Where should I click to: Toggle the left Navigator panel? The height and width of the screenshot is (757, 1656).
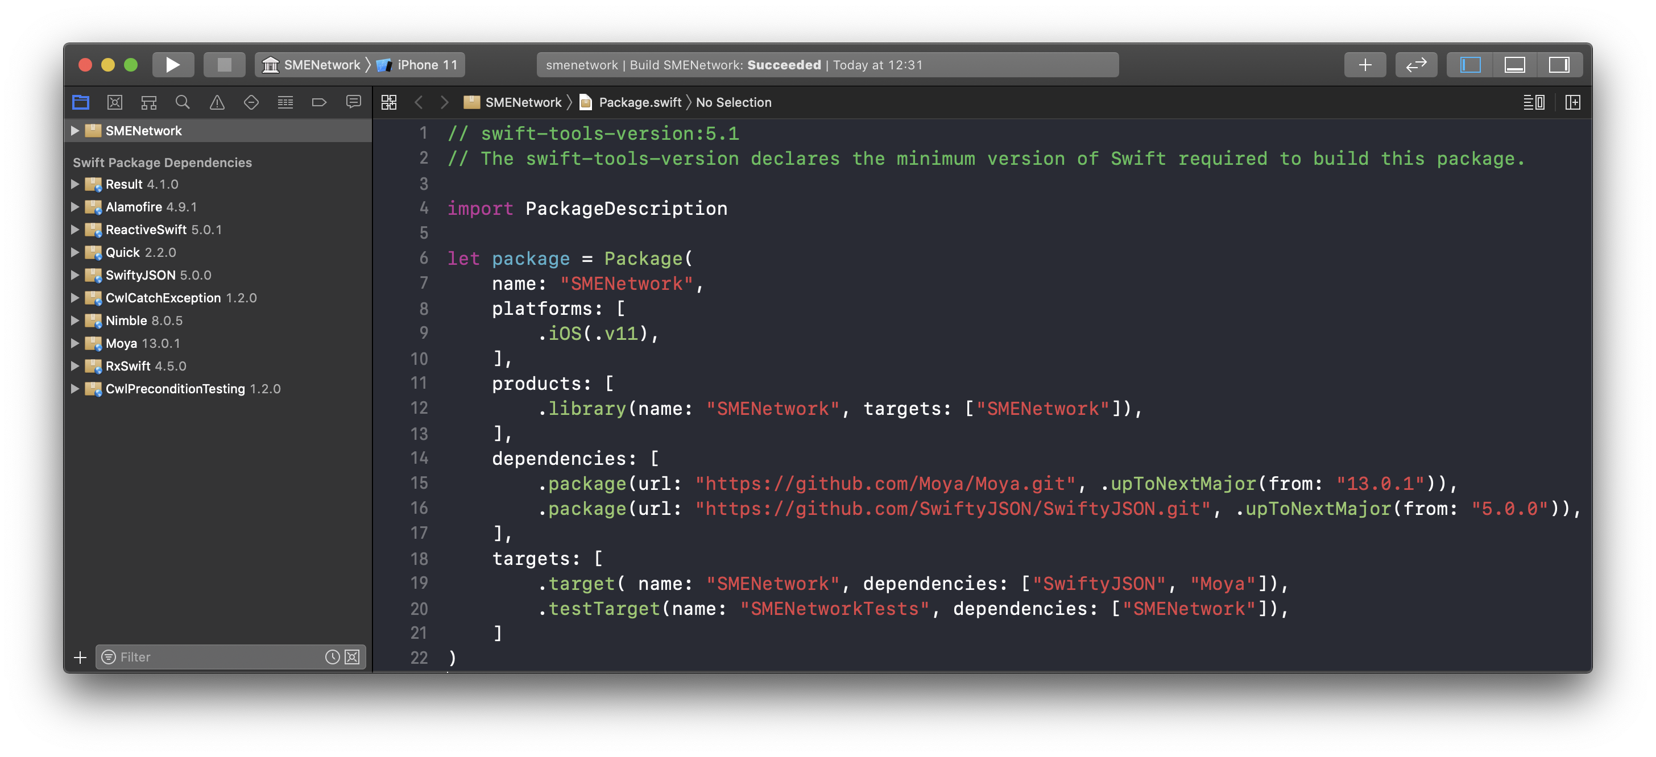(x=1470, y=65)
